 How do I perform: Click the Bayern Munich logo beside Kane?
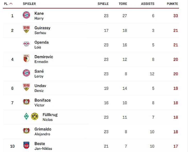(26, 15)
